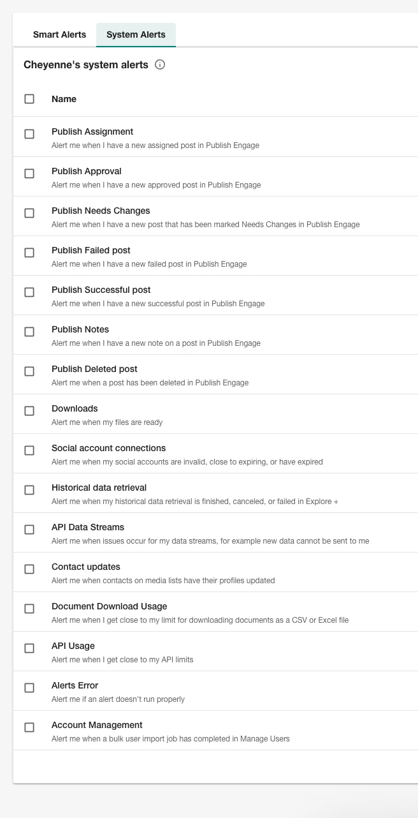Tick the select-all checkbox next to Name
This screenshot has height=818, width=418.
tap(29, 99)
